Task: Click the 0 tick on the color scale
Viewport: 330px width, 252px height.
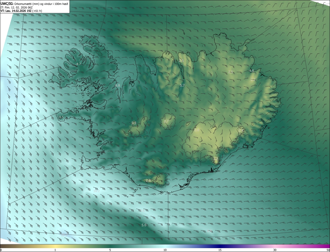Action: (1, 250)
